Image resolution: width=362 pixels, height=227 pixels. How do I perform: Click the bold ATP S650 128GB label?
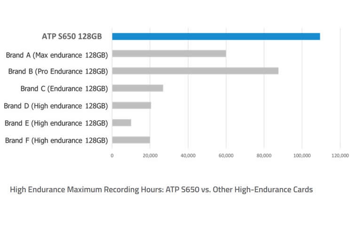click(76, 37)
